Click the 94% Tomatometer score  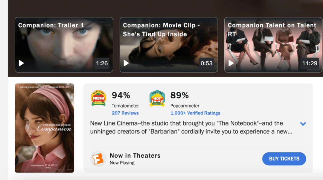coord(121,96)
